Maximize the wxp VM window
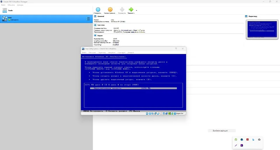280x150 pixels. (x=176, y=48)
